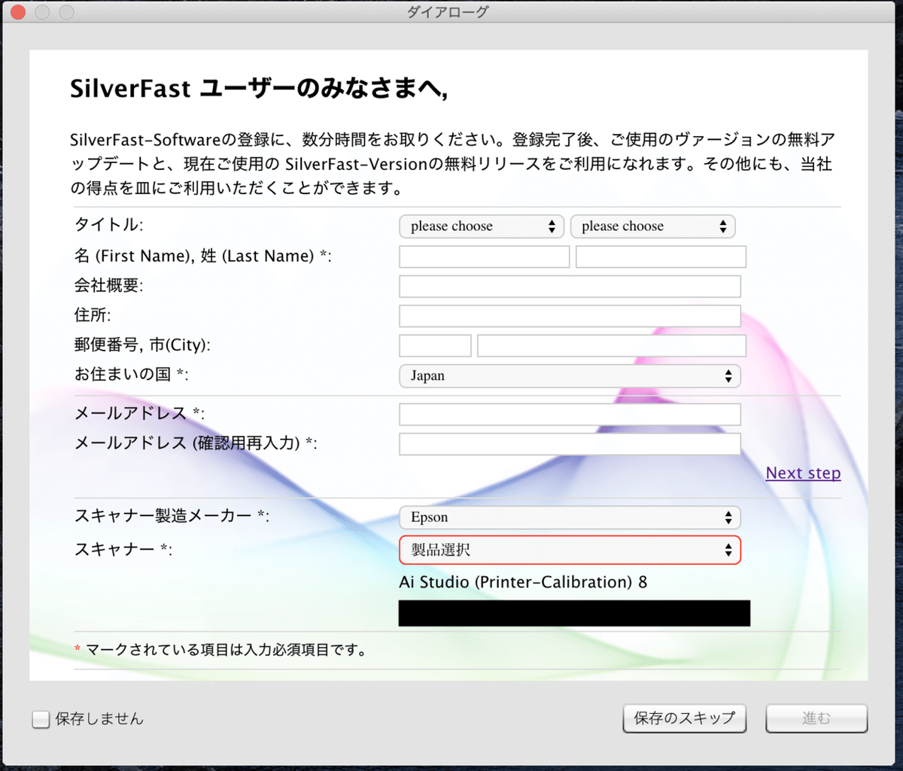Expand the country dropdown set to Japan
Viewport: 903px width, 771px height.
point(570,375)
